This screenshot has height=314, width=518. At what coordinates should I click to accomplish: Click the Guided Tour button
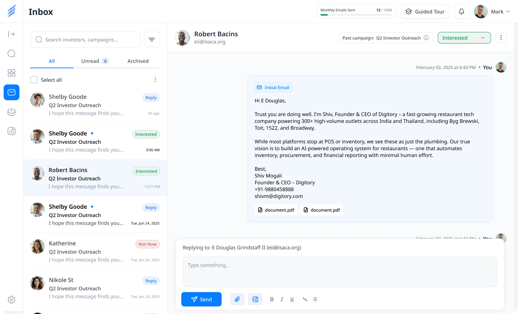pyautogui.click(x=425, y=11)
